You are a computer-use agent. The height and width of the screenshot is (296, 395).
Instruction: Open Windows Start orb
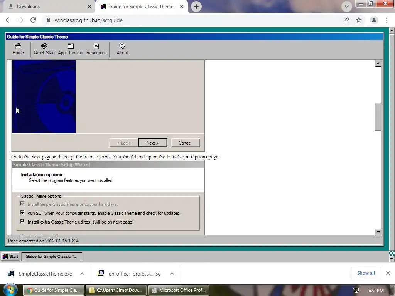tap(10, 290)
